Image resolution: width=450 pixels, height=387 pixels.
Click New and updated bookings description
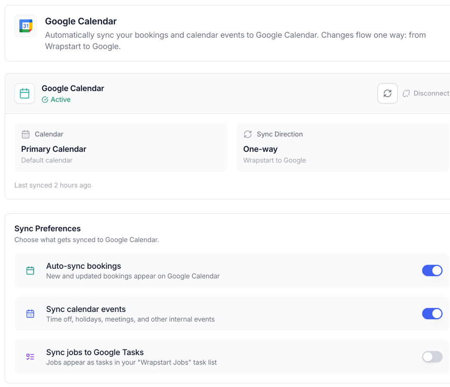point(133,276)
